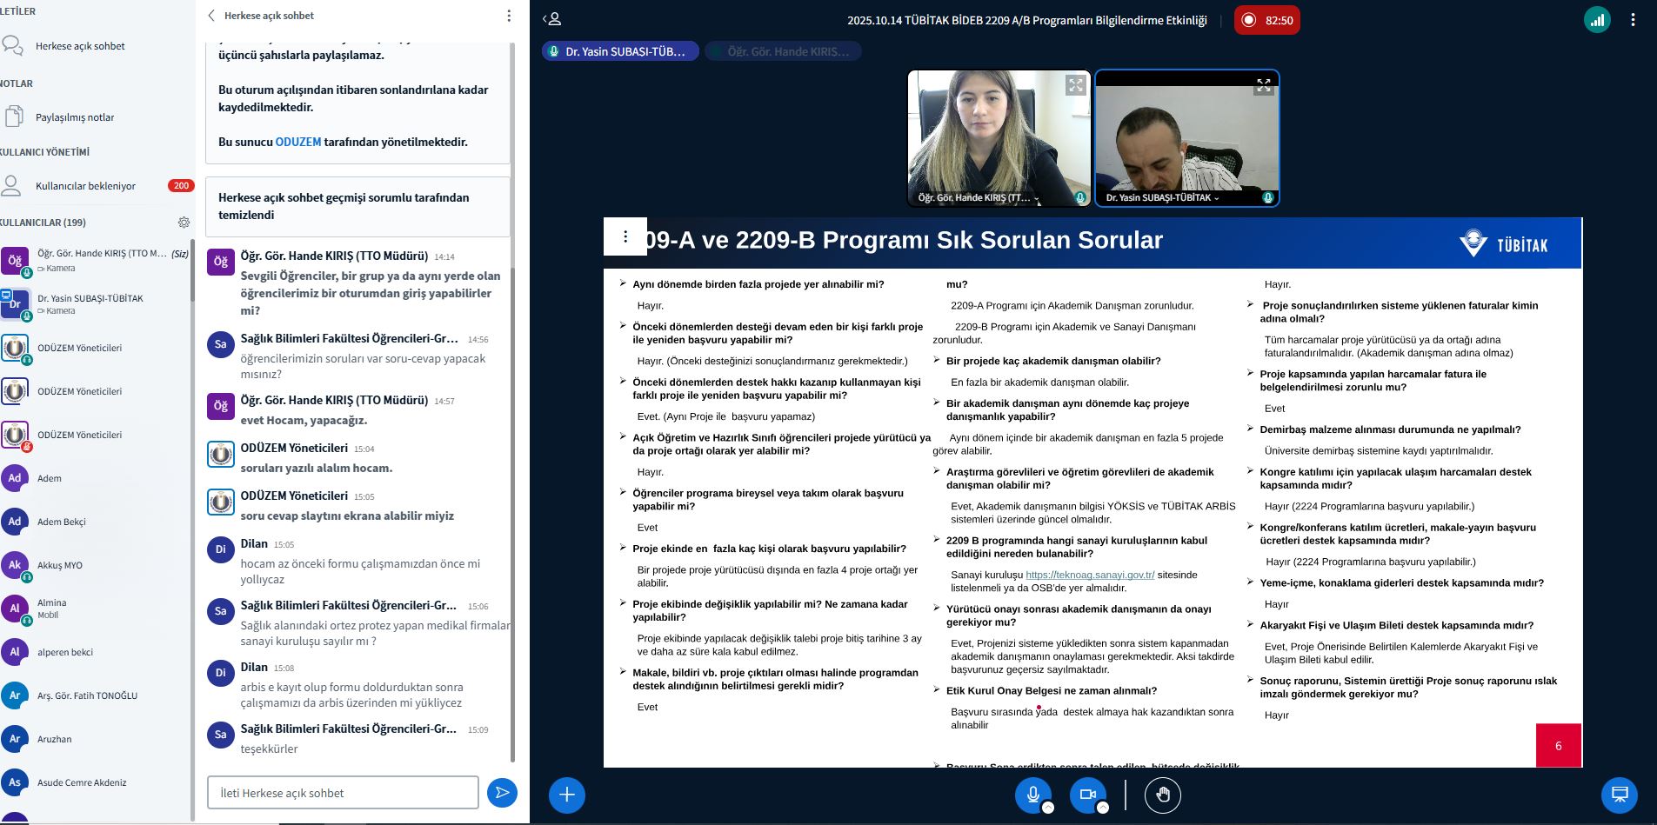This screenshot has height=825, width=1657.
Task: Click the blue plus actions button
Action: pyautogui.click(x=566, y=795)
